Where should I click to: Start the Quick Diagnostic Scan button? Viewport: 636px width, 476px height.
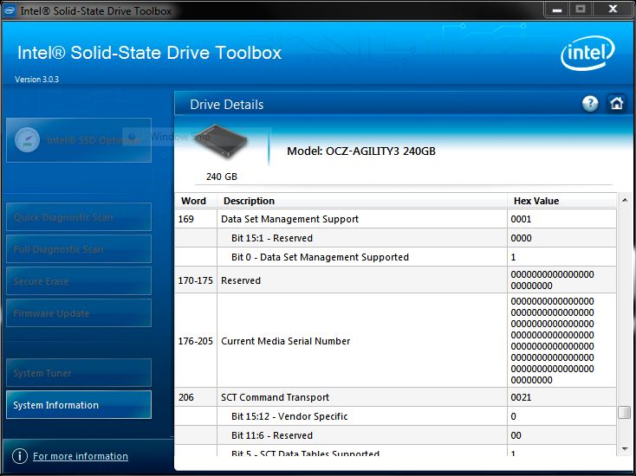pyautogui.click(x=79, y=216)
